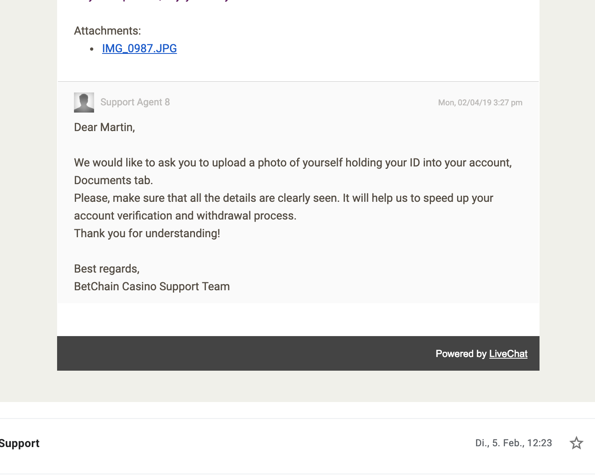Click the Powered by text in footer
This screenshot has width=595, height=476.
pos(461,354)
